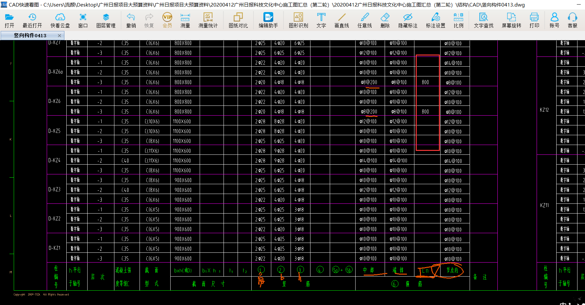
Task: Click the 打印 print icon
Action: coord(534,20)
